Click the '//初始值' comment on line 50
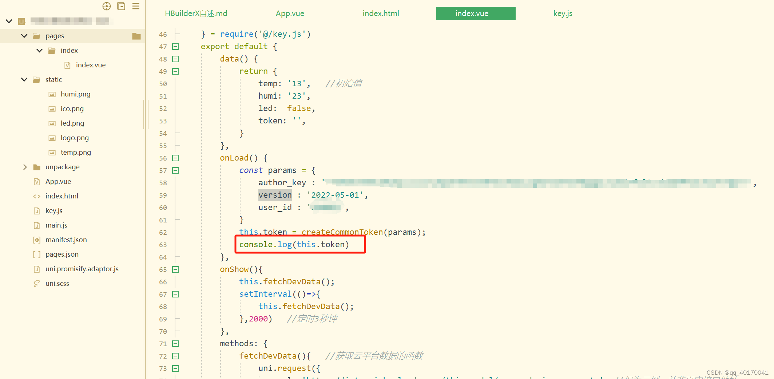Screen dimensions: 774x379 [344, 84]
